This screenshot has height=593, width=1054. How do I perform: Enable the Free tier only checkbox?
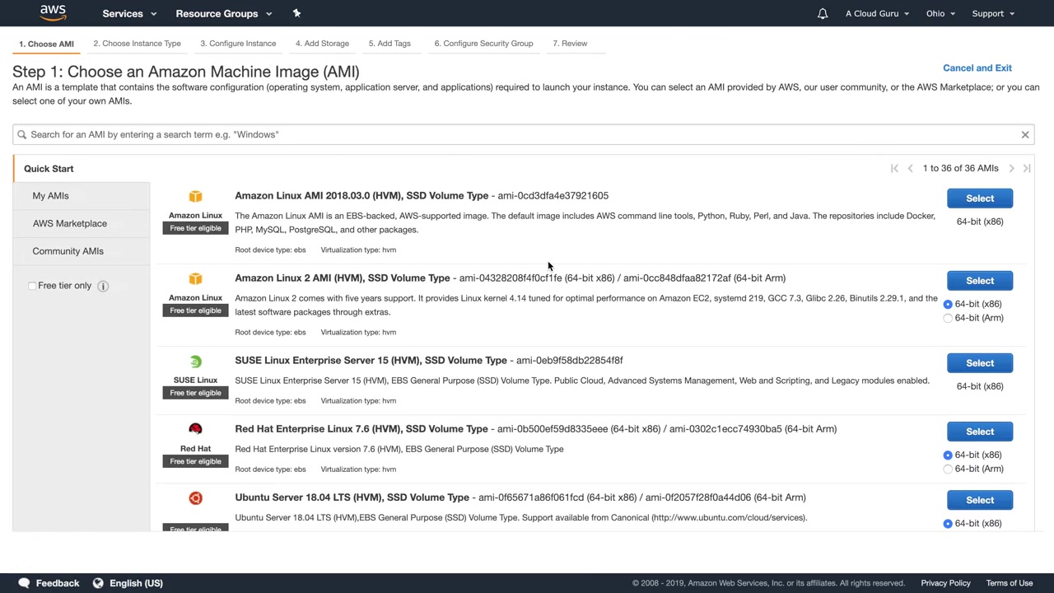coord(32,286)
